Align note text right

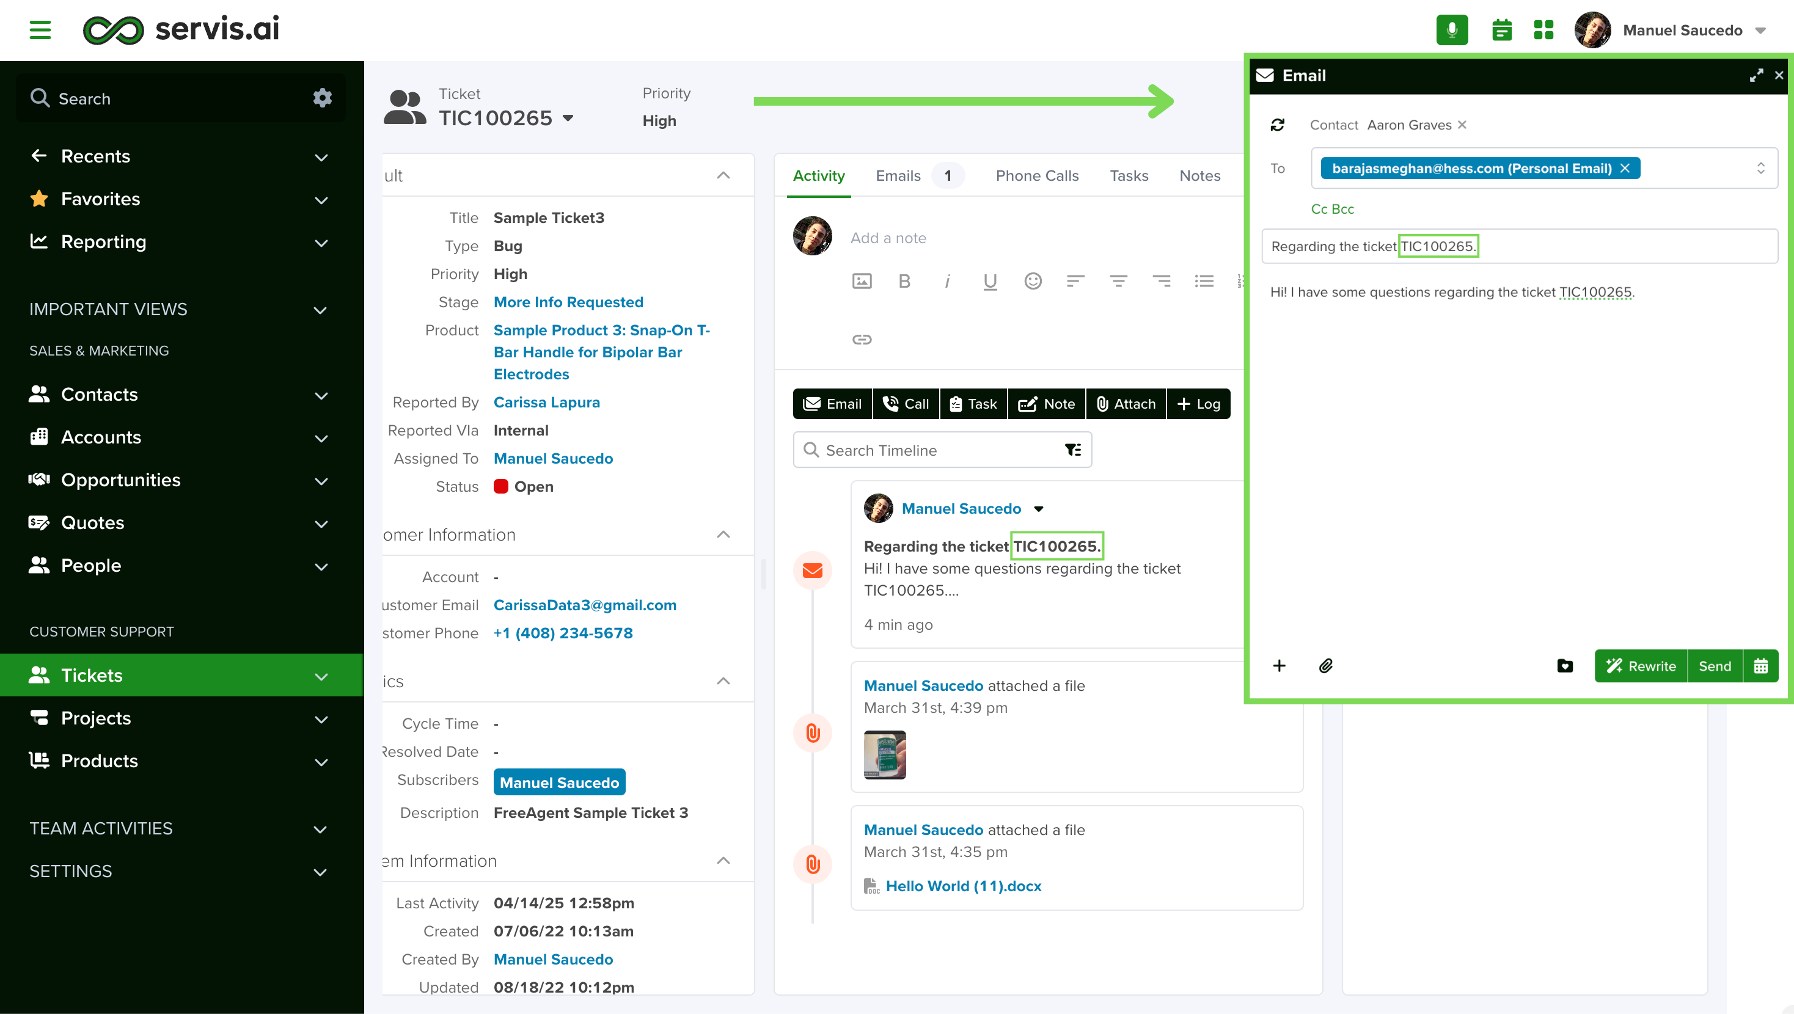pos(1161,280)
